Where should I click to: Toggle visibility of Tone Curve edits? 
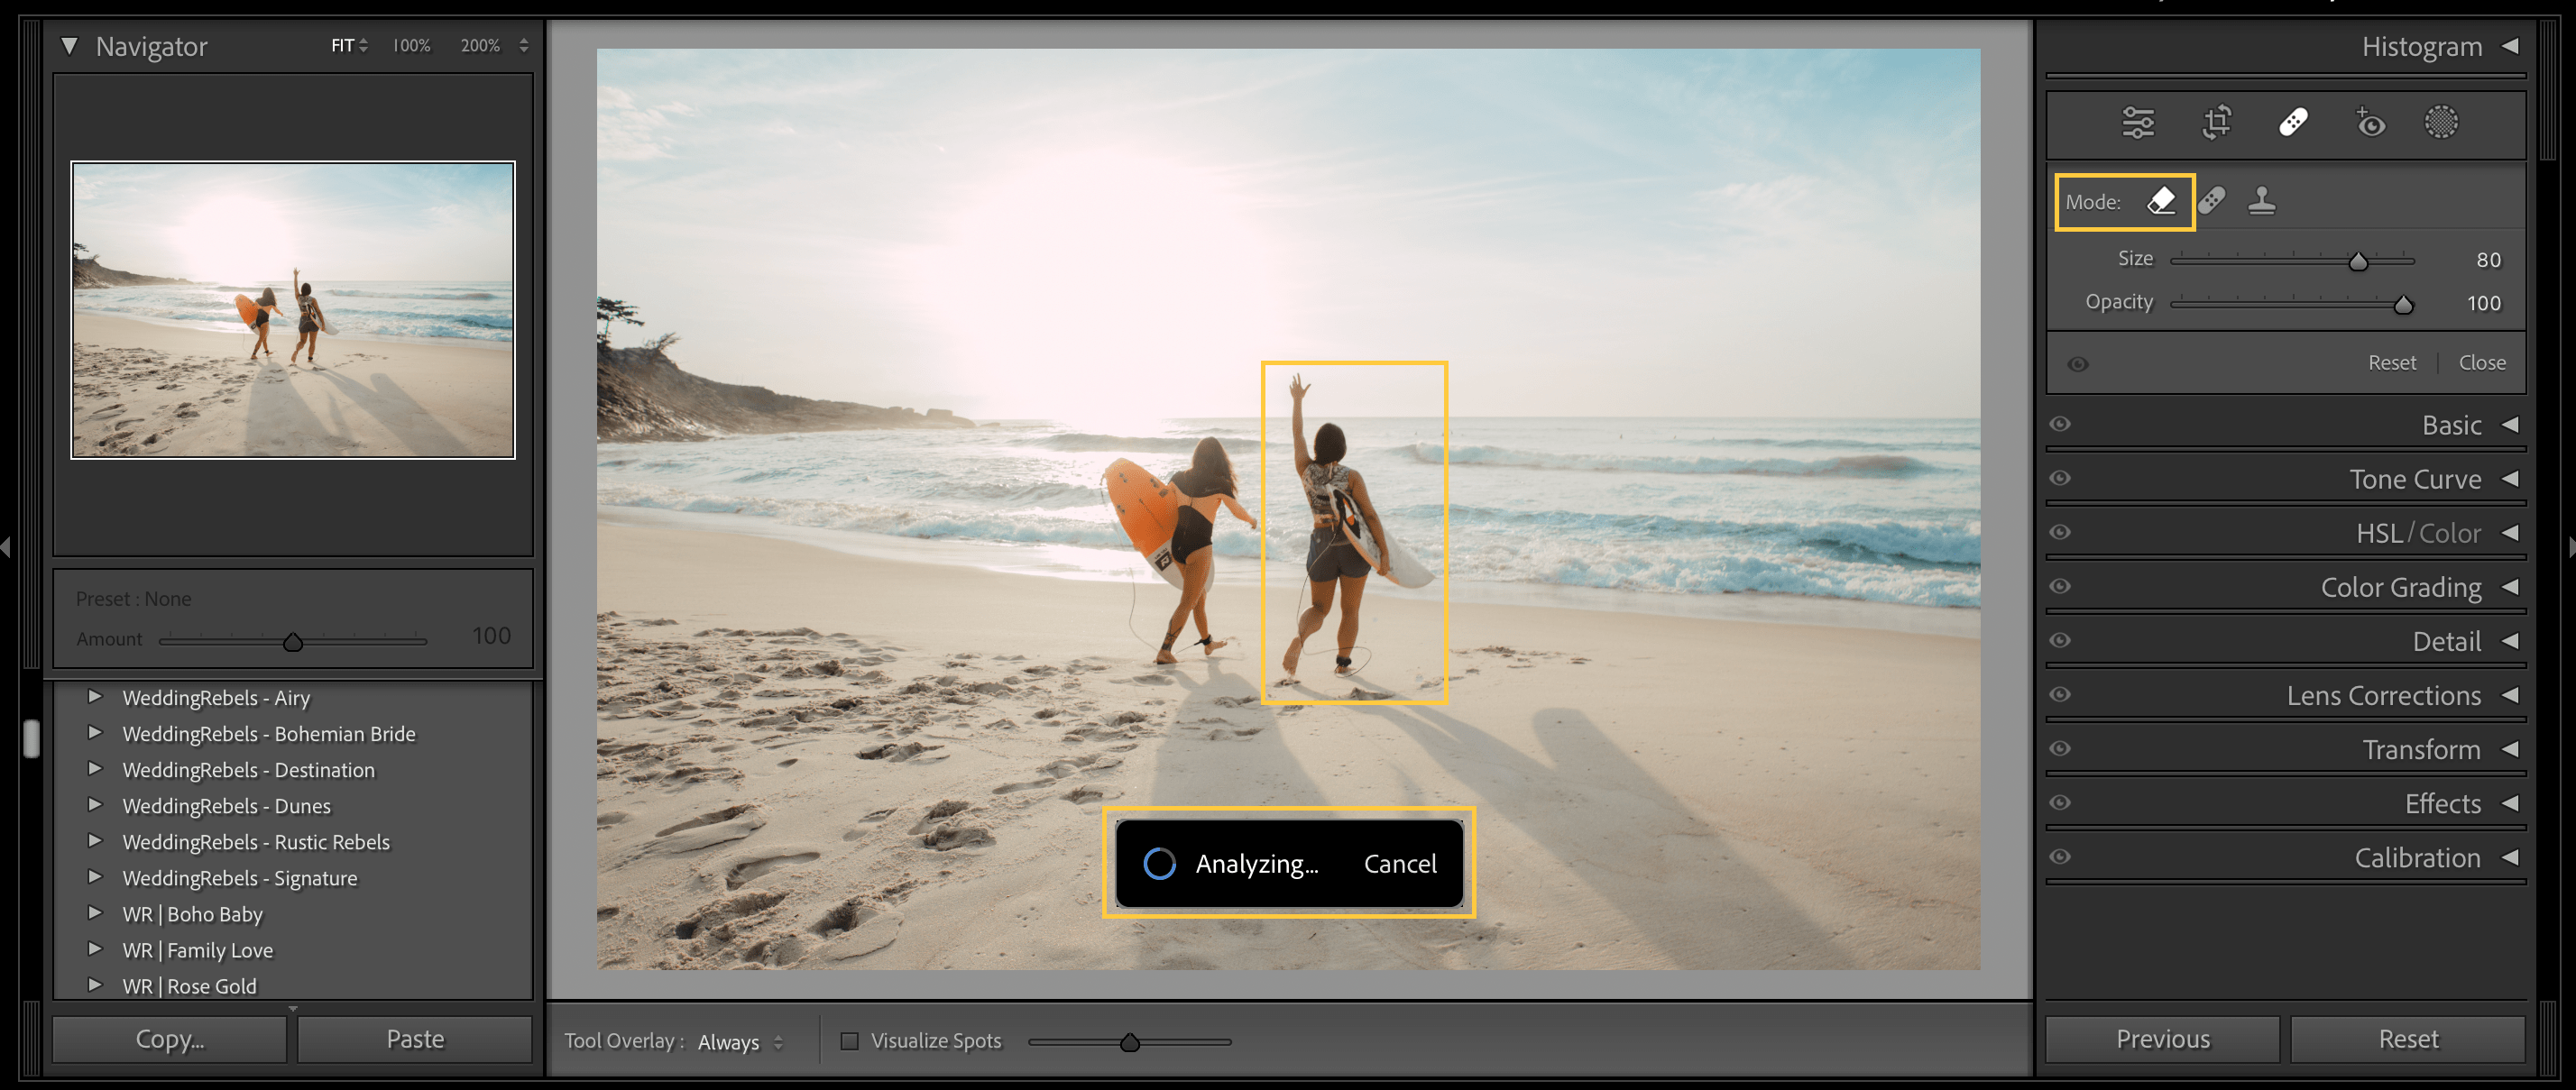coord(2060,478)
